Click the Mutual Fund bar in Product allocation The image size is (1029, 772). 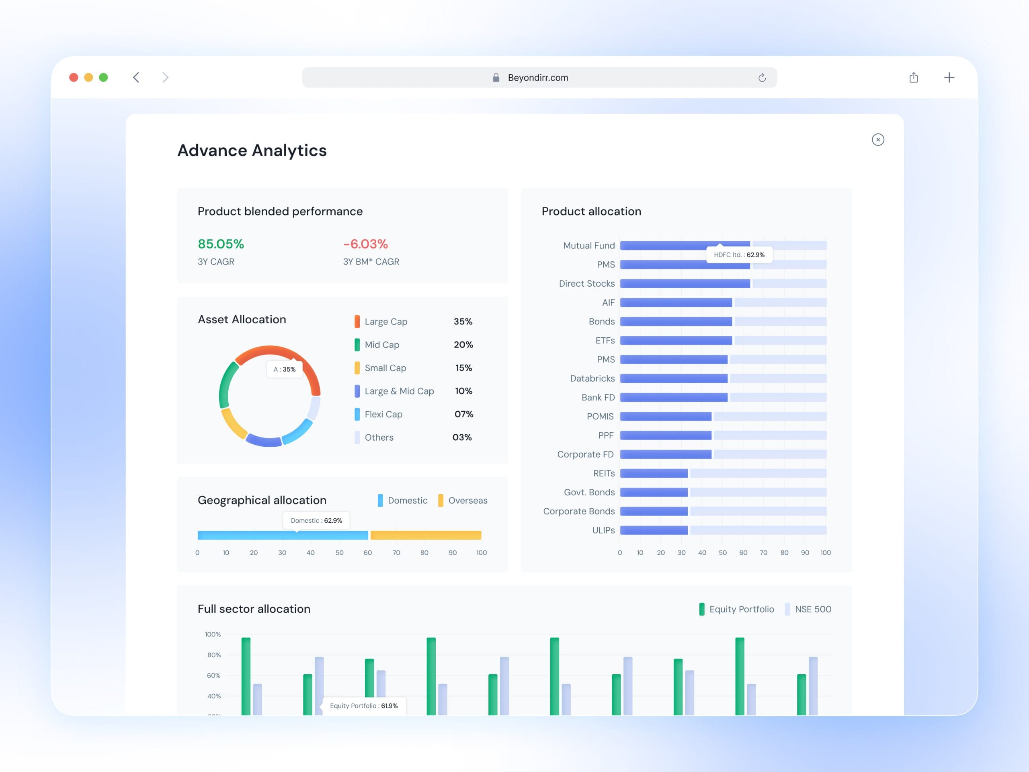point(685,245)
